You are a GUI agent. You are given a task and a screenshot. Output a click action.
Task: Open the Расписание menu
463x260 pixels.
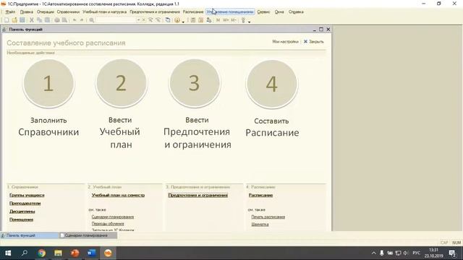point(193,12)
